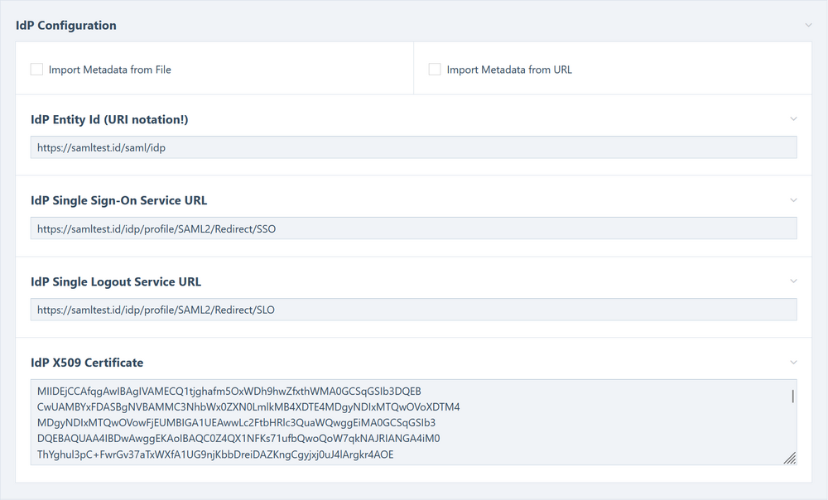The height and width of the screenshot is (500, 828).
Task: Click the IdP Configuration header title
Action: 66,25
